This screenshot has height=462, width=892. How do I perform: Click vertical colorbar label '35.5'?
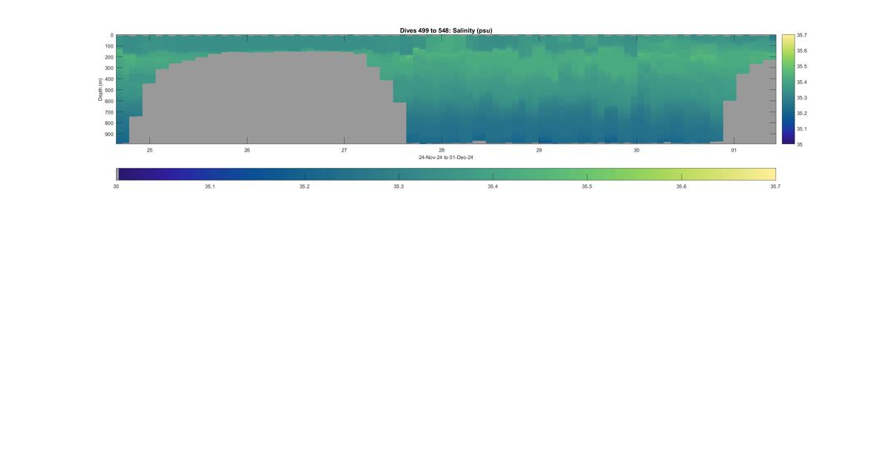pos(802,66)
